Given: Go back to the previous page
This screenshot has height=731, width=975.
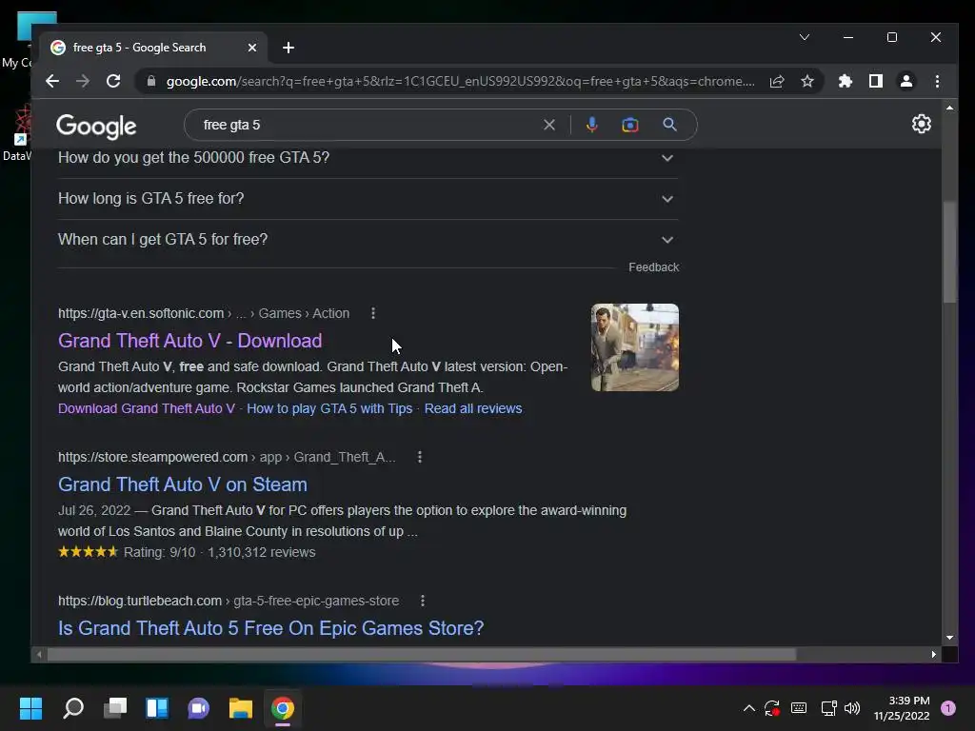Looking at the screenshot, I should pos(52,82).
